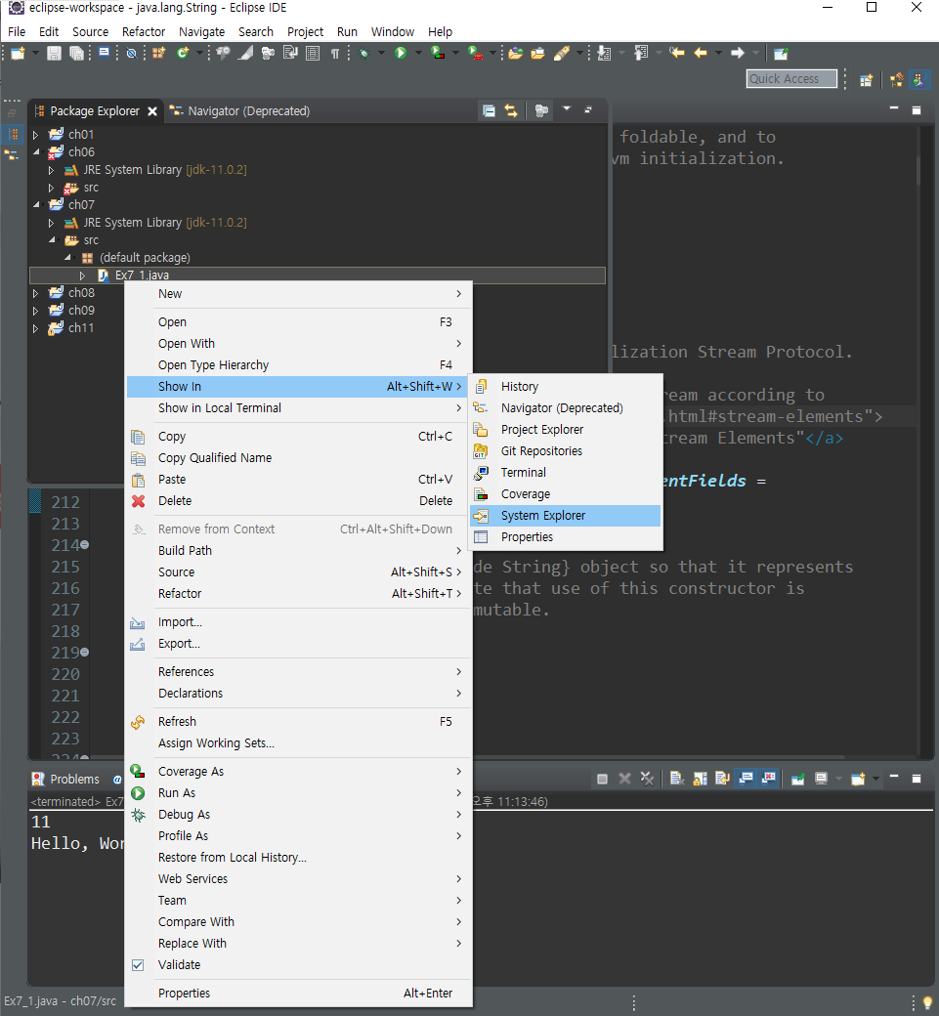The width and height of the screenshot is (939, 1016).
Task: Minimize the editor area
Action: pyautogui.click(x=894, y=108)
